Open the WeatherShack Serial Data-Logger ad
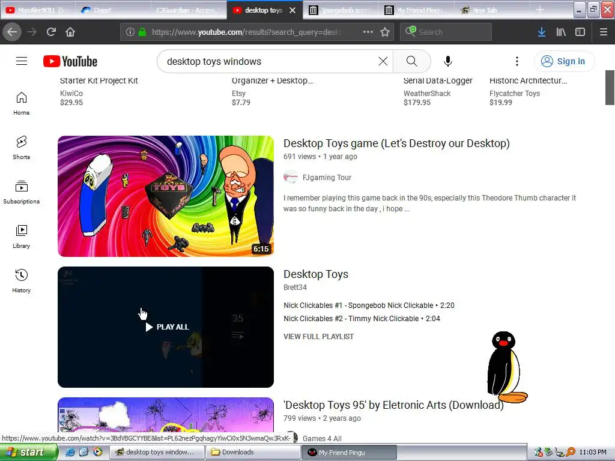 coord(438,91)
